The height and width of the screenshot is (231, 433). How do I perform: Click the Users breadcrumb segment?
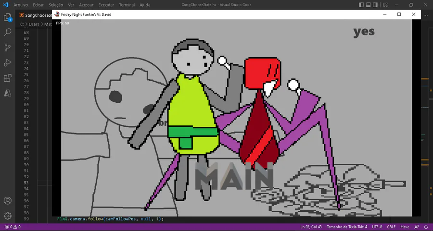click(34, 24)
